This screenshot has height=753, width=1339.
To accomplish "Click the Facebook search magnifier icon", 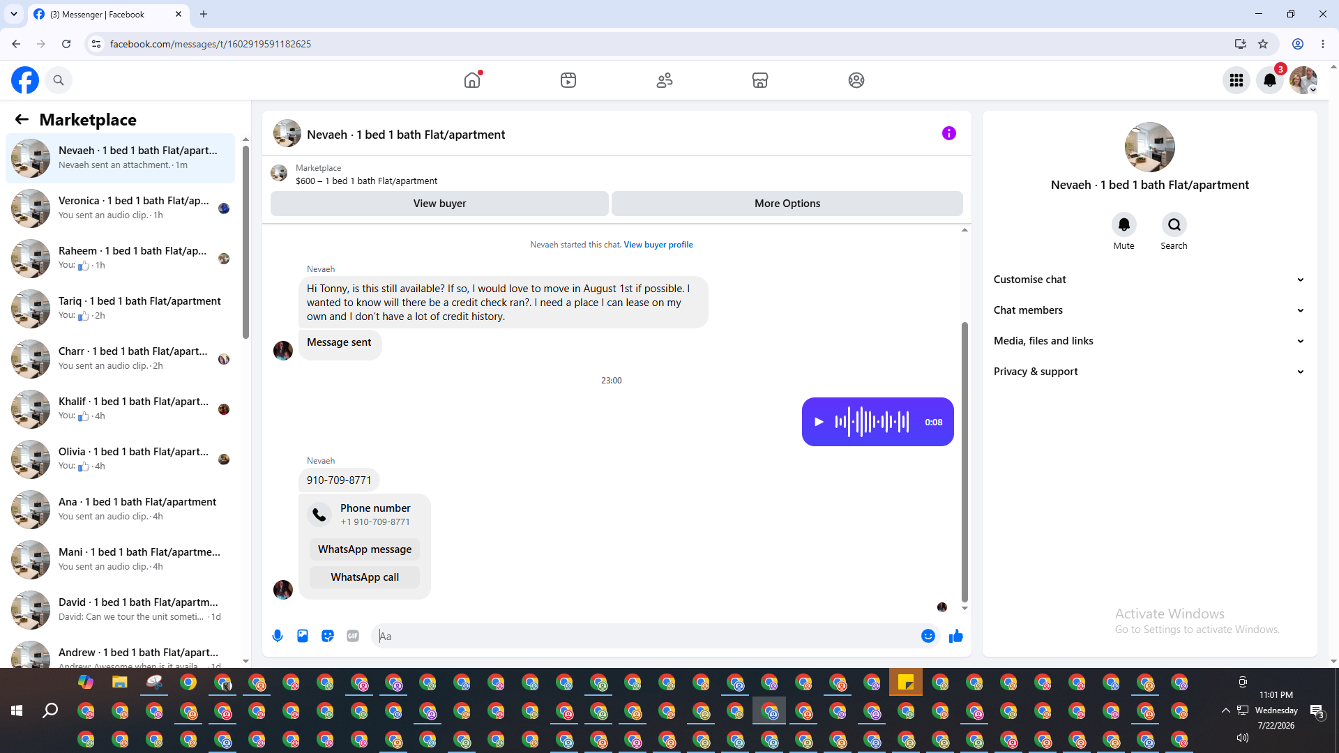I will click(x=59, y=80).
